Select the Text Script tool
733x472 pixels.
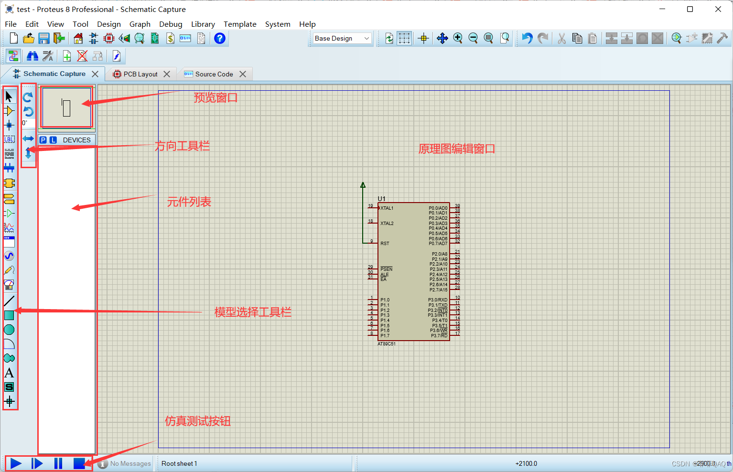point(9,154)
